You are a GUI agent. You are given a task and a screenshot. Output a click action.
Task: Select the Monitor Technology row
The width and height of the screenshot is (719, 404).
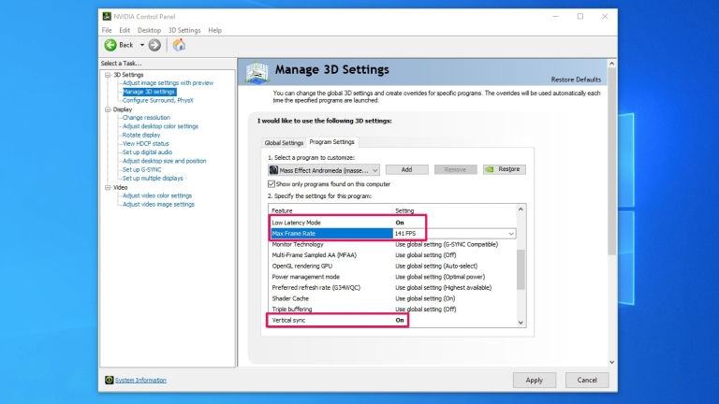tap(392, 245)
